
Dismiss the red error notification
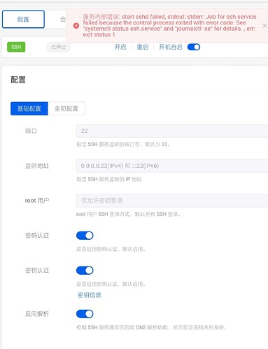tap(265, 26)
